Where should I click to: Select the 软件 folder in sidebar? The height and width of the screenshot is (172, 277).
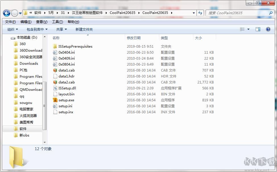tap(23, 129)
